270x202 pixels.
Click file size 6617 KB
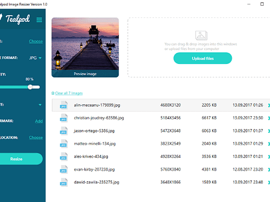click(x=209, y=118)
